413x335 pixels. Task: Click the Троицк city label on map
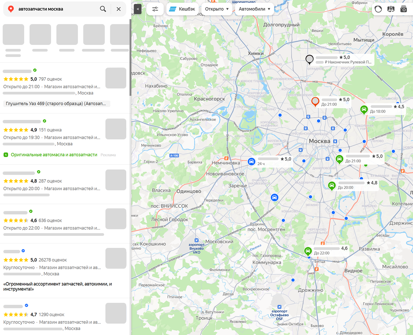(x=204, y=318)
